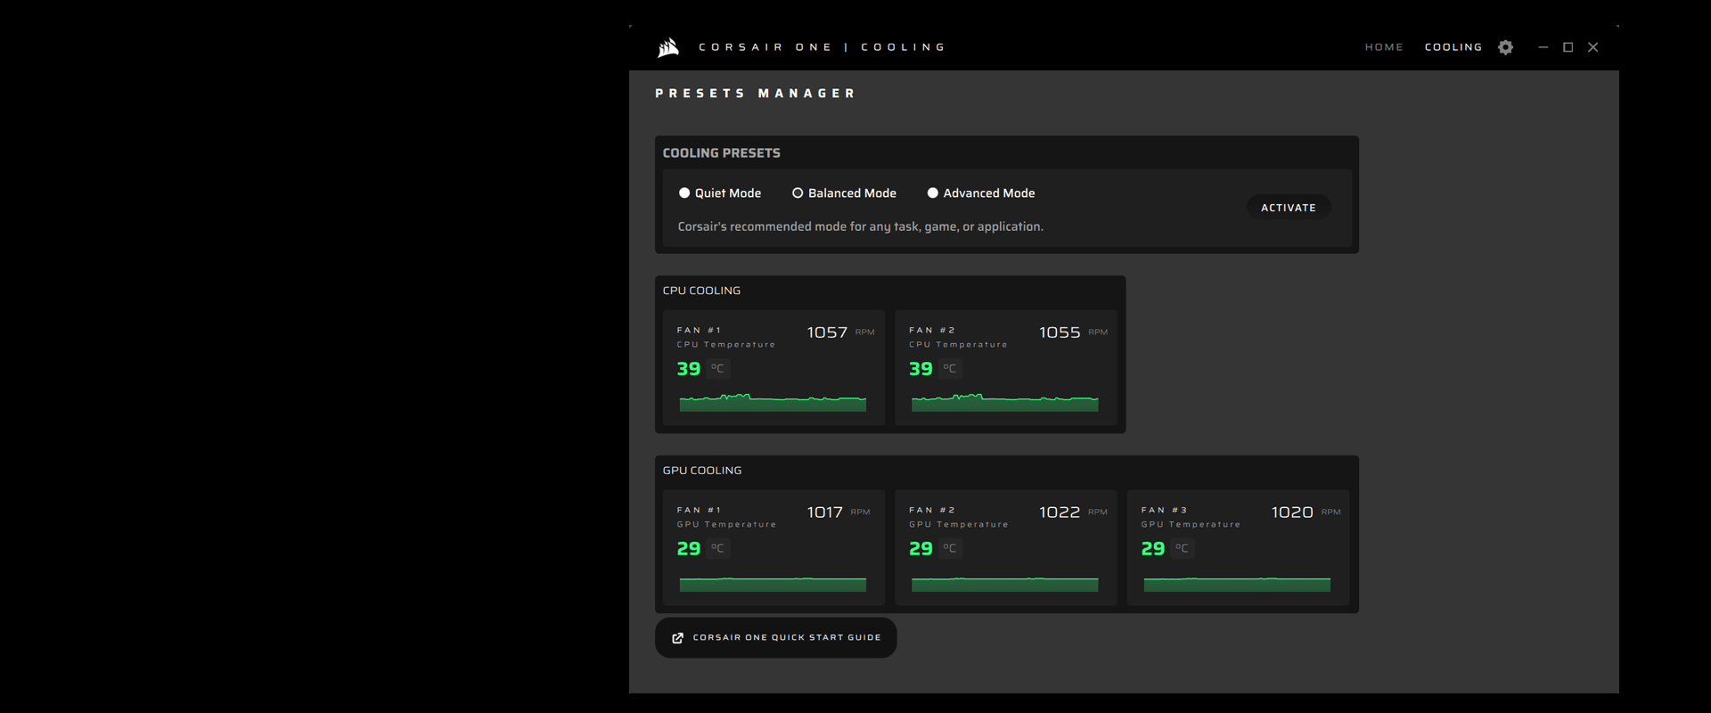The height and width of the screenshot is (713, 1711).
Task: Click the Corsair's recommended mode description text
Action: (860, 227)
